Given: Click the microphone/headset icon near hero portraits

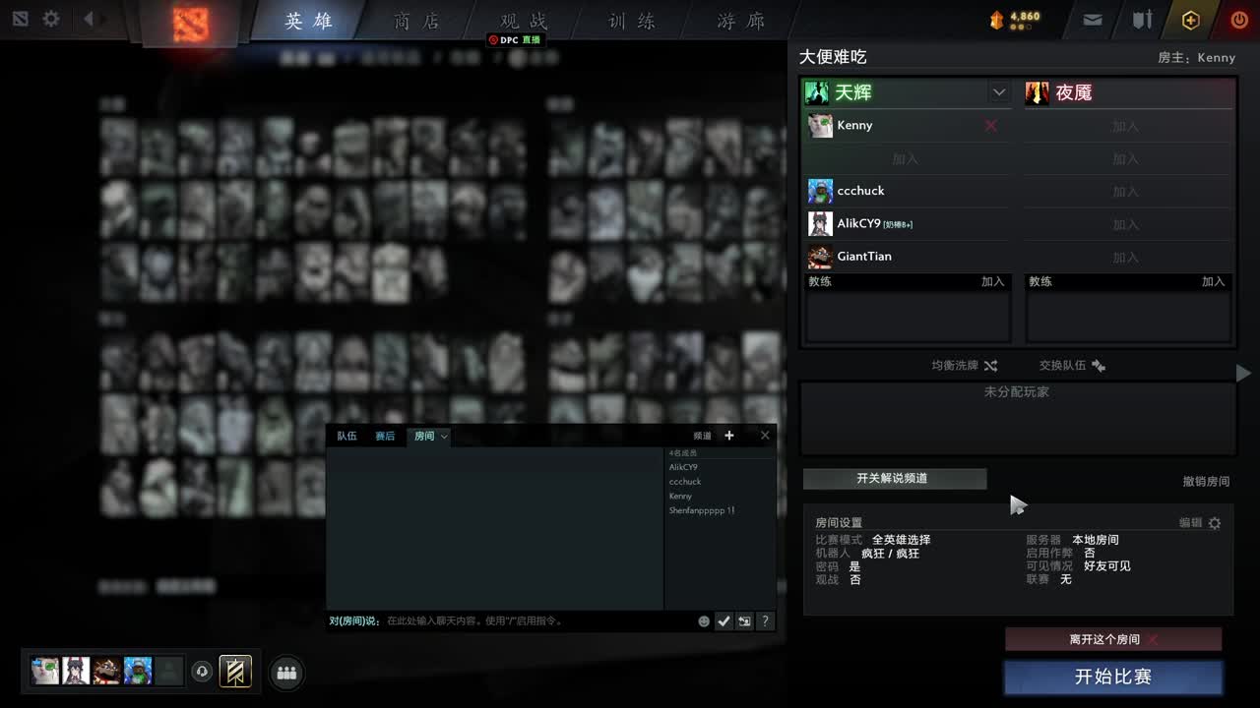Looking at the screenshot, I should 203,671.
